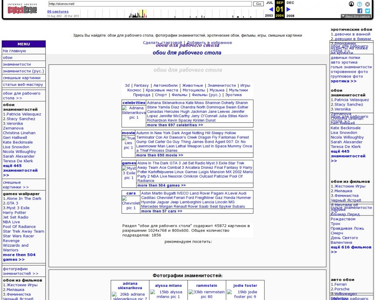Click the highlighted 2004 bar in capture timeline
375x300 pixels.
click(x=143, y=13)
